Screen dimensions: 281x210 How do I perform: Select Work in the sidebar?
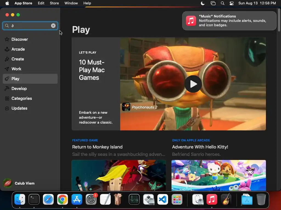tap(30, 69)
